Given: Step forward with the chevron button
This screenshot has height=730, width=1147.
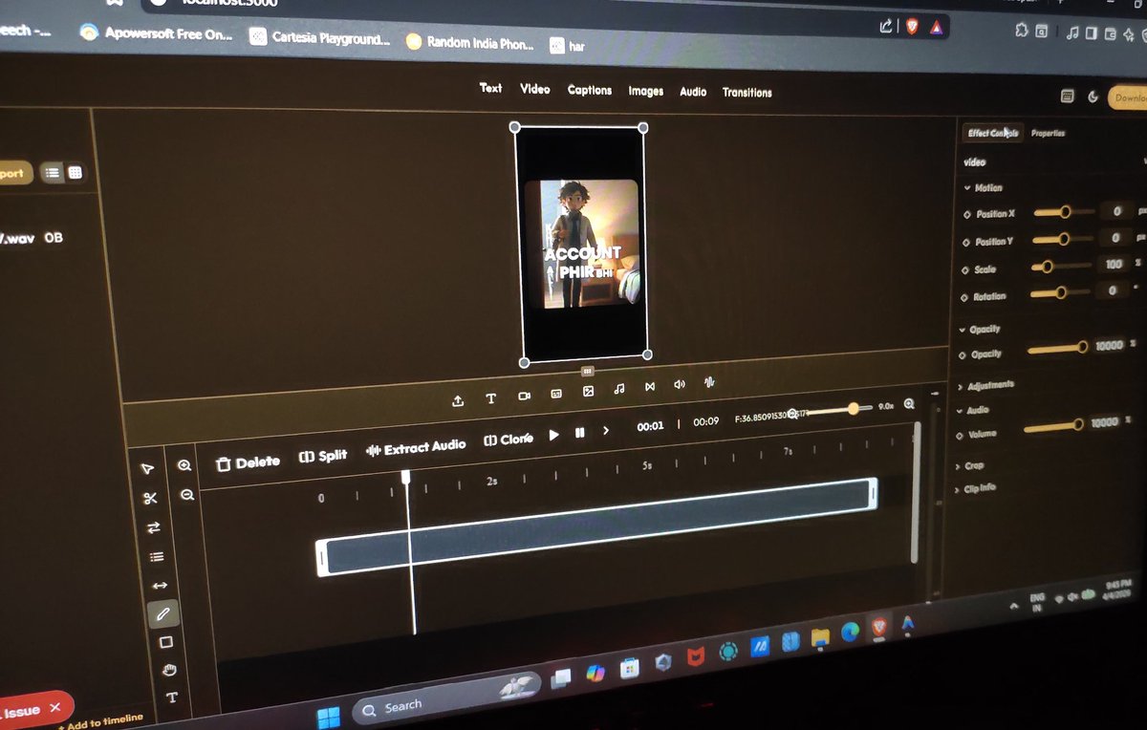Looking at the screenshot, I should pyautogui.click(x=605, y=431).
